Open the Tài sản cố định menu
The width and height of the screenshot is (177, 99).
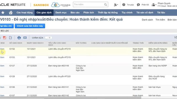tap(145, 13)
